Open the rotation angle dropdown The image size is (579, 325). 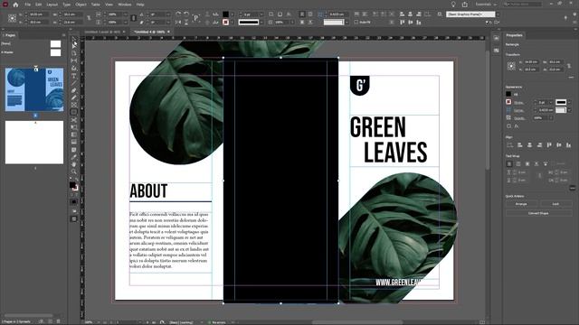click(x=168, y=14)
